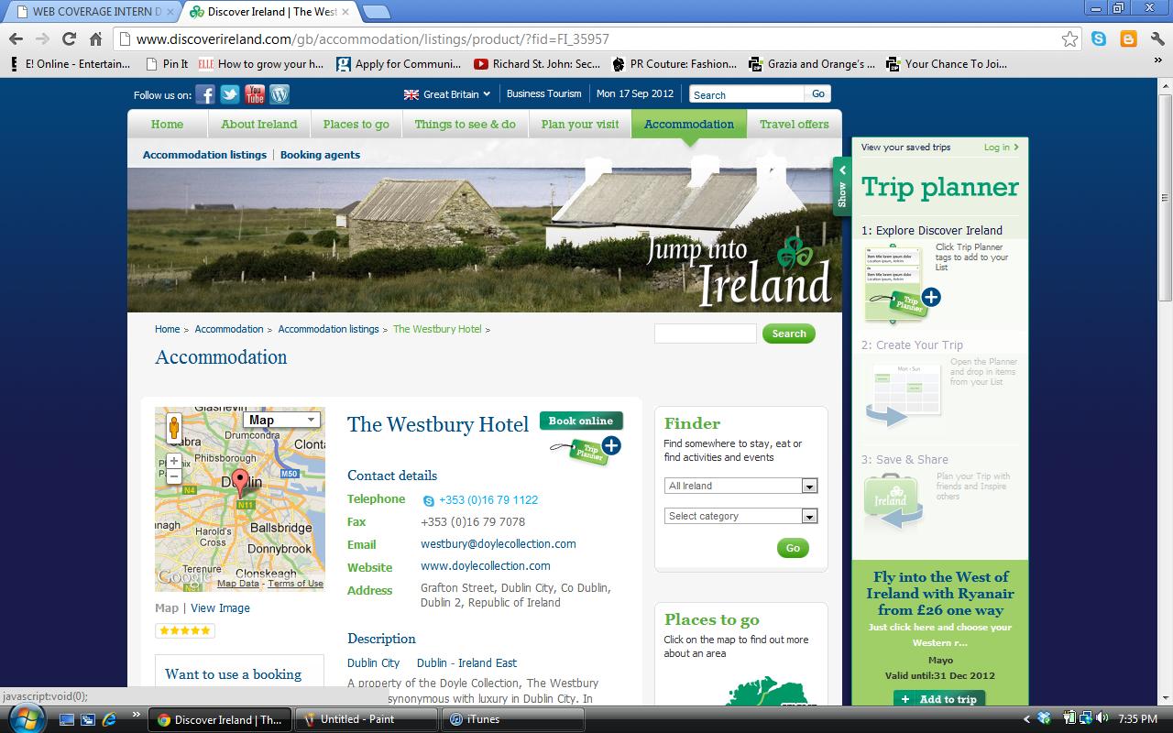Open Richard St. John bookmark

tap(537, 64)
